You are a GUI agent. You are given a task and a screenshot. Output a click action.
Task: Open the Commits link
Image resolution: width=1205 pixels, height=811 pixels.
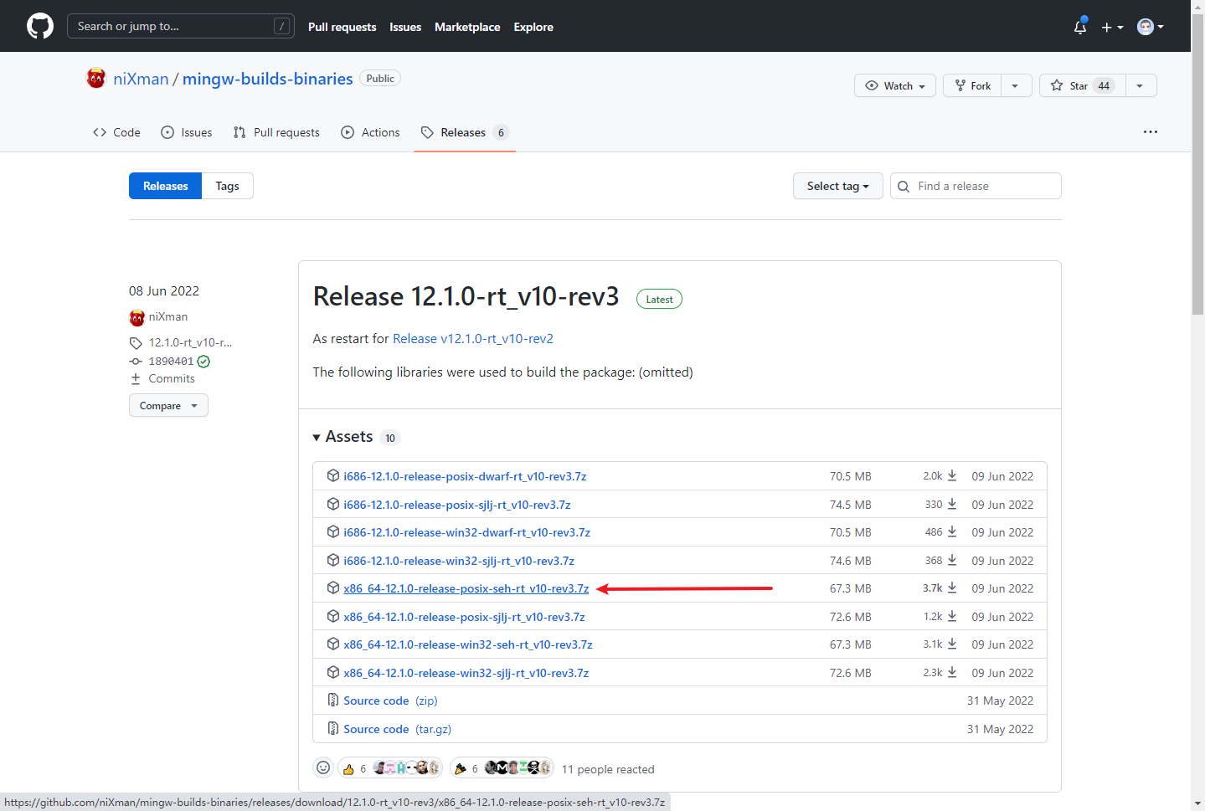[x=172, y=379]
